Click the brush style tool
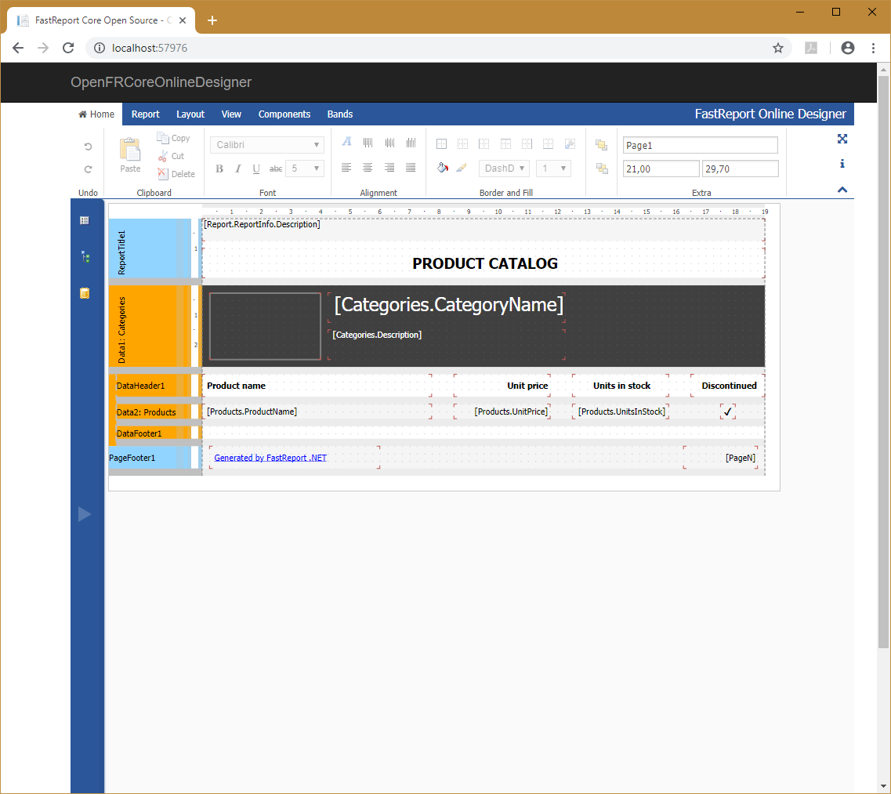Image resolution: width=891 pixels, height=794 pixels. click(462, 168)
